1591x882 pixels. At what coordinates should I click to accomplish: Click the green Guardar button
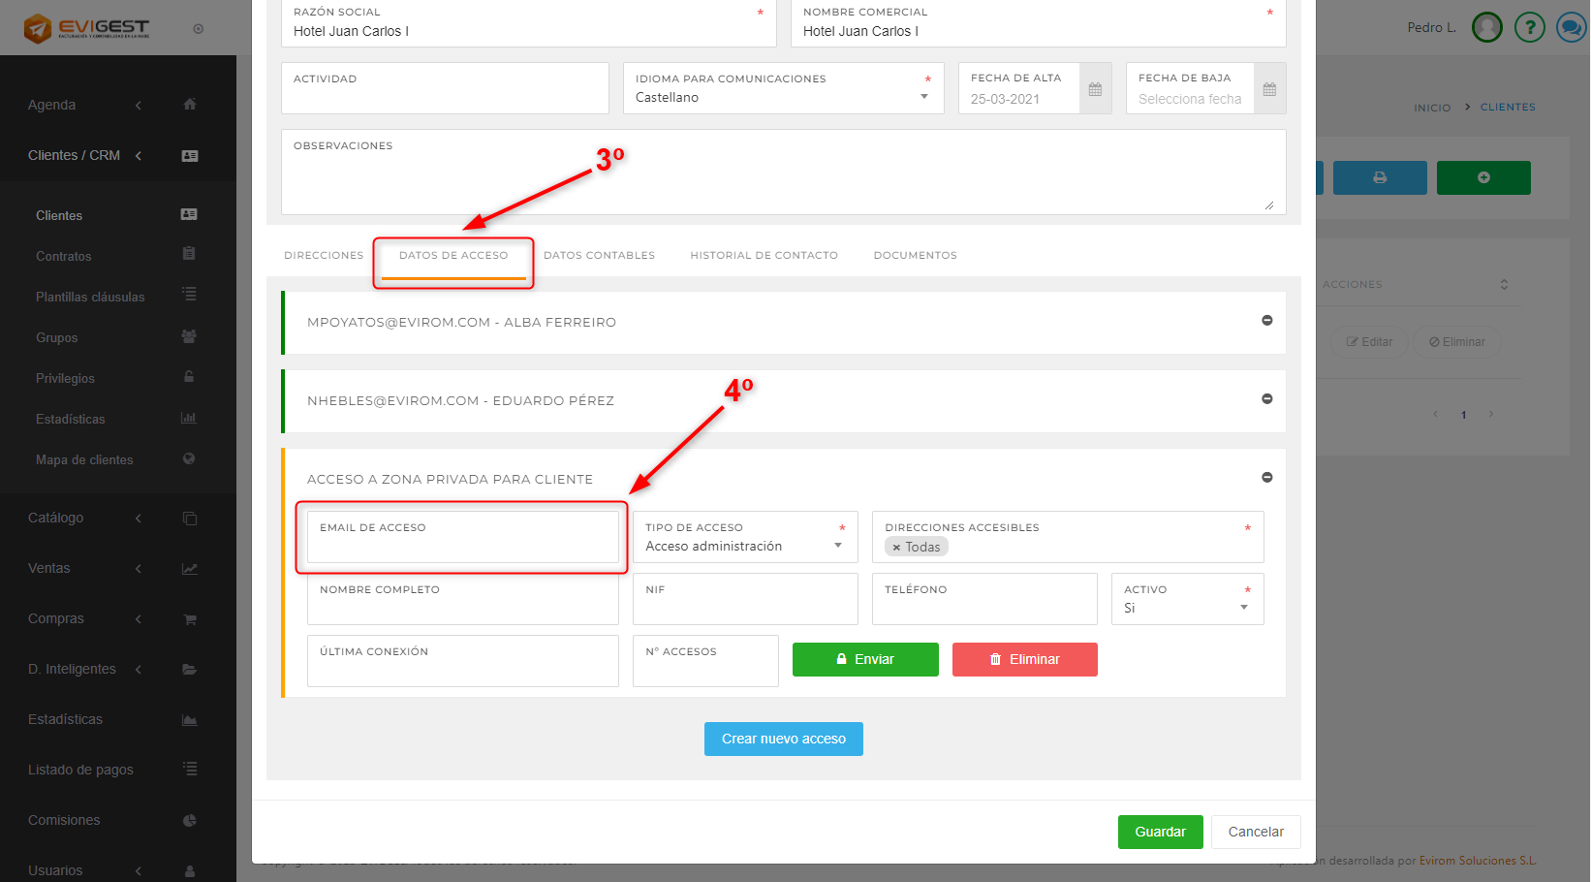point(1160,832)
